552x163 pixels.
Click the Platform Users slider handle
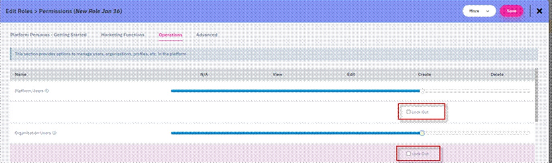click(x=422, y=91)
